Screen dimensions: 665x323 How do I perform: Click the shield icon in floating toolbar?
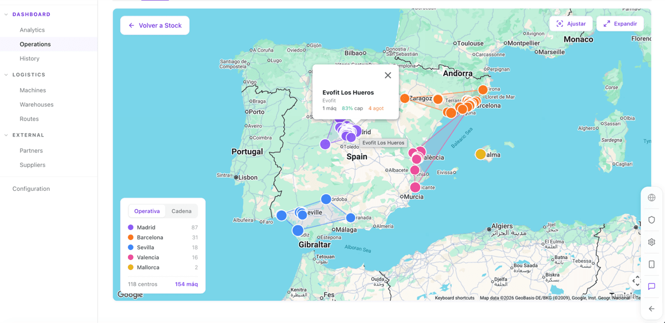(x=652, y=220)
